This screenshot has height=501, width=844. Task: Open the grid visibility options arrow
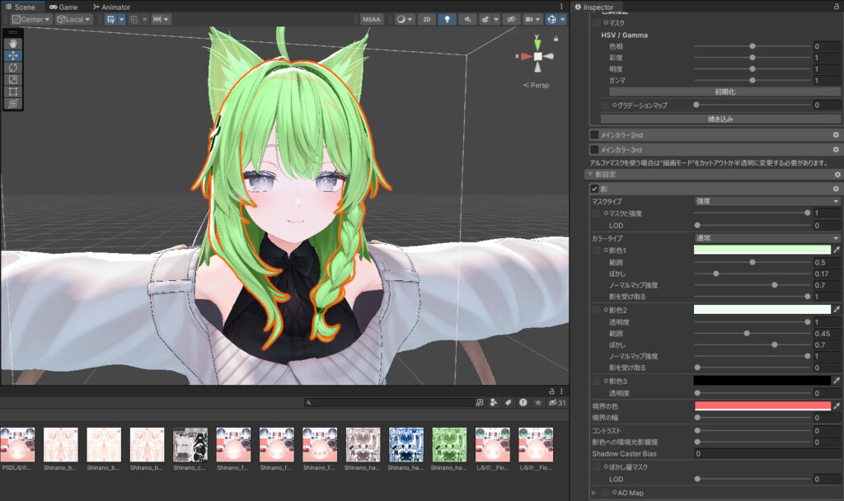122,20
